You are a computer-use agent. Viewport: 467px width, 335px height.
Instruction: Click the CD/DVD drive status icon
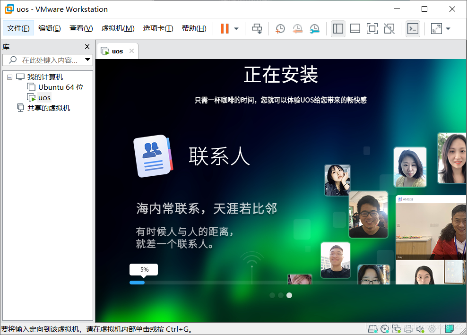(x=384, y=329)
